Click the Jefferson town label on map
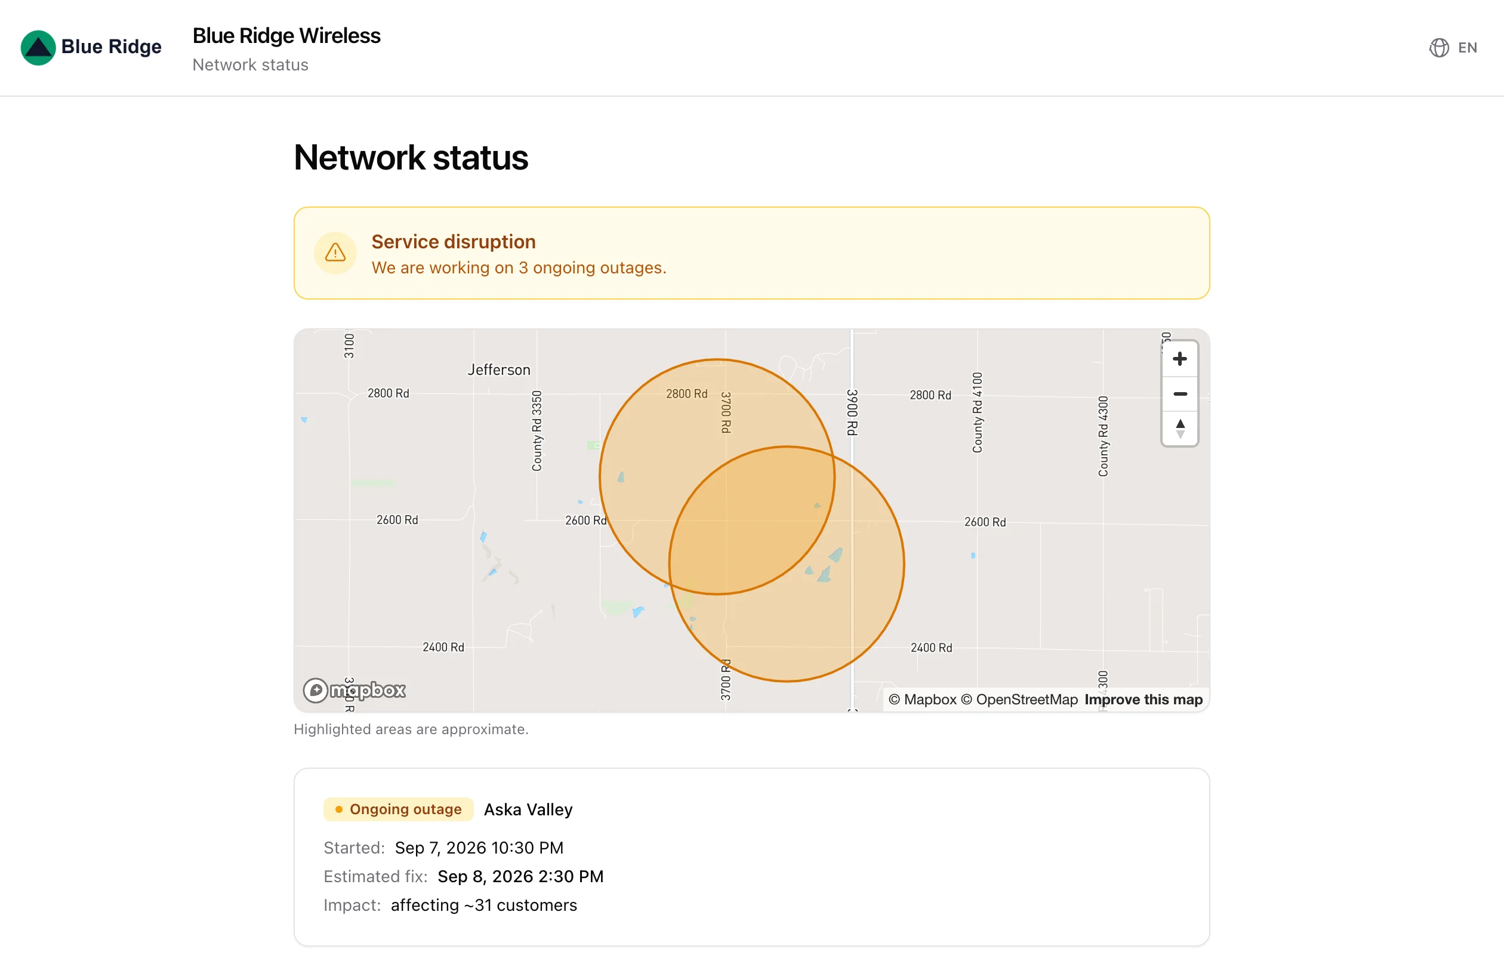 pyautogui.click(x=499, y=369)
